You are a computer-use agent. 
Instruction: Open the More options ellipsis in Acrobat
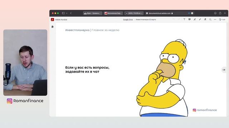[x=215, y=20]
